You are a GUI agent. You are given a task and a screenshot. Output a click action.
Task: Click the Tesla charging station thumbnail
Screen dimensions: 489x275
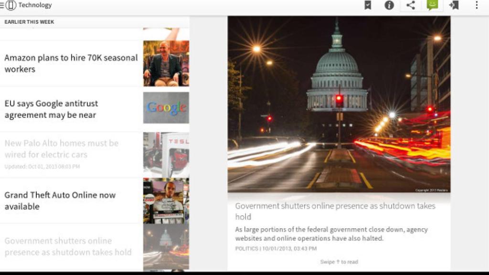pyautogui.click(x=166, y=155)
